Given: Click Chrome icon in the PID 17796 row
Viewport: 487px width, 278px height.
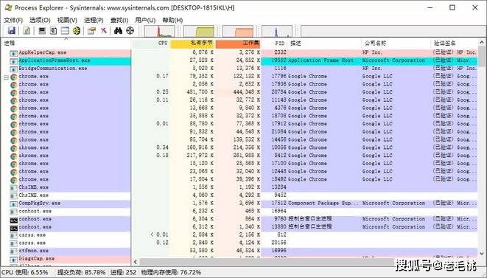Looking at the screenshot, I should [x=14, y=77].
